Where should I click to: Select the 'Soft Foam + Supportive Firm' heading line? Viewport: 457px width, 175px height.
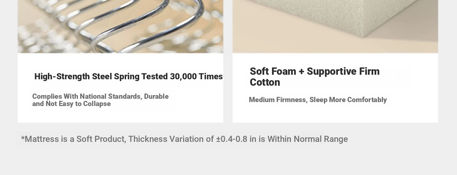coord(315,71)
